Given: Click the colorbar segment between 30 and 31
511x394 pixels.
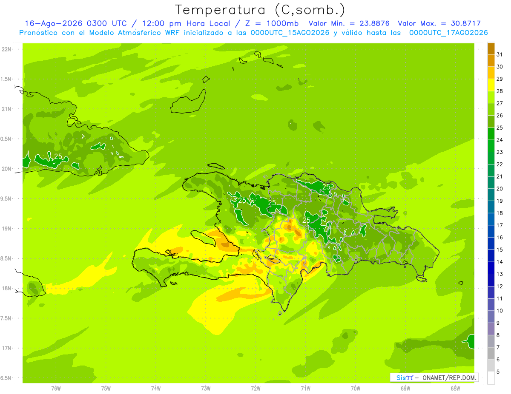Looking at the screenshot, I should click(491, 61).
